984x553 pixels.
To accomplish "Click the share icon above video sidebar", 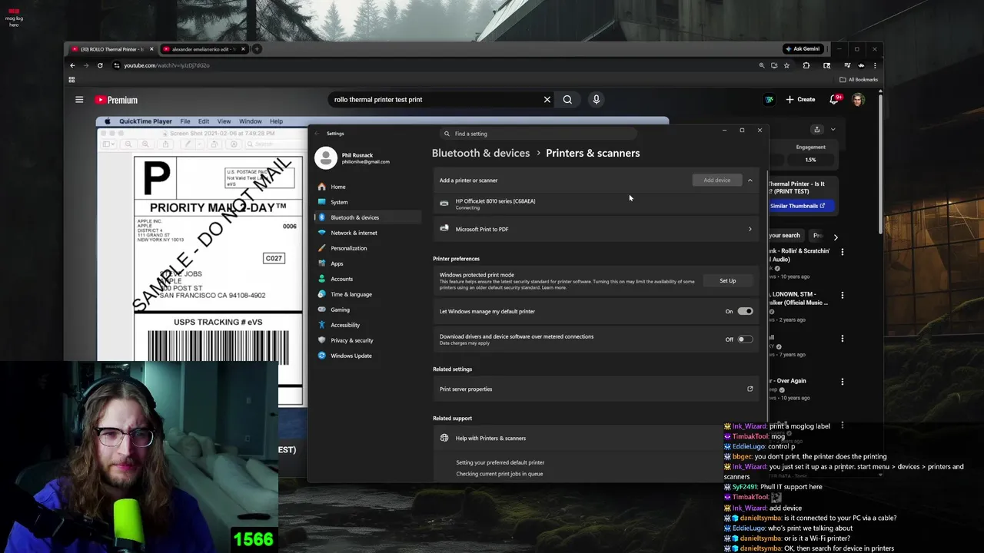I will [817, 129].
